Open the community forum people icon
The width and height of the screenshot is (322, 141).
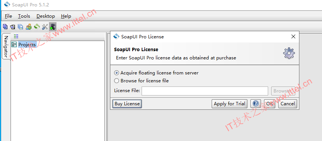pyautogui.click(x=29, y=27)
